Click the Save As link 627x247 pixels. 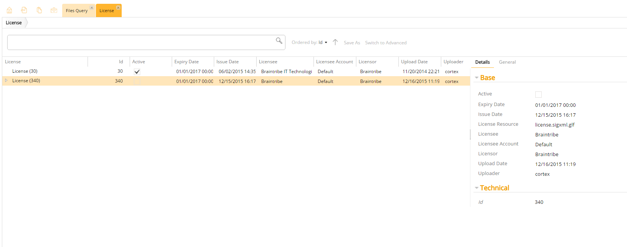[352, 43]
